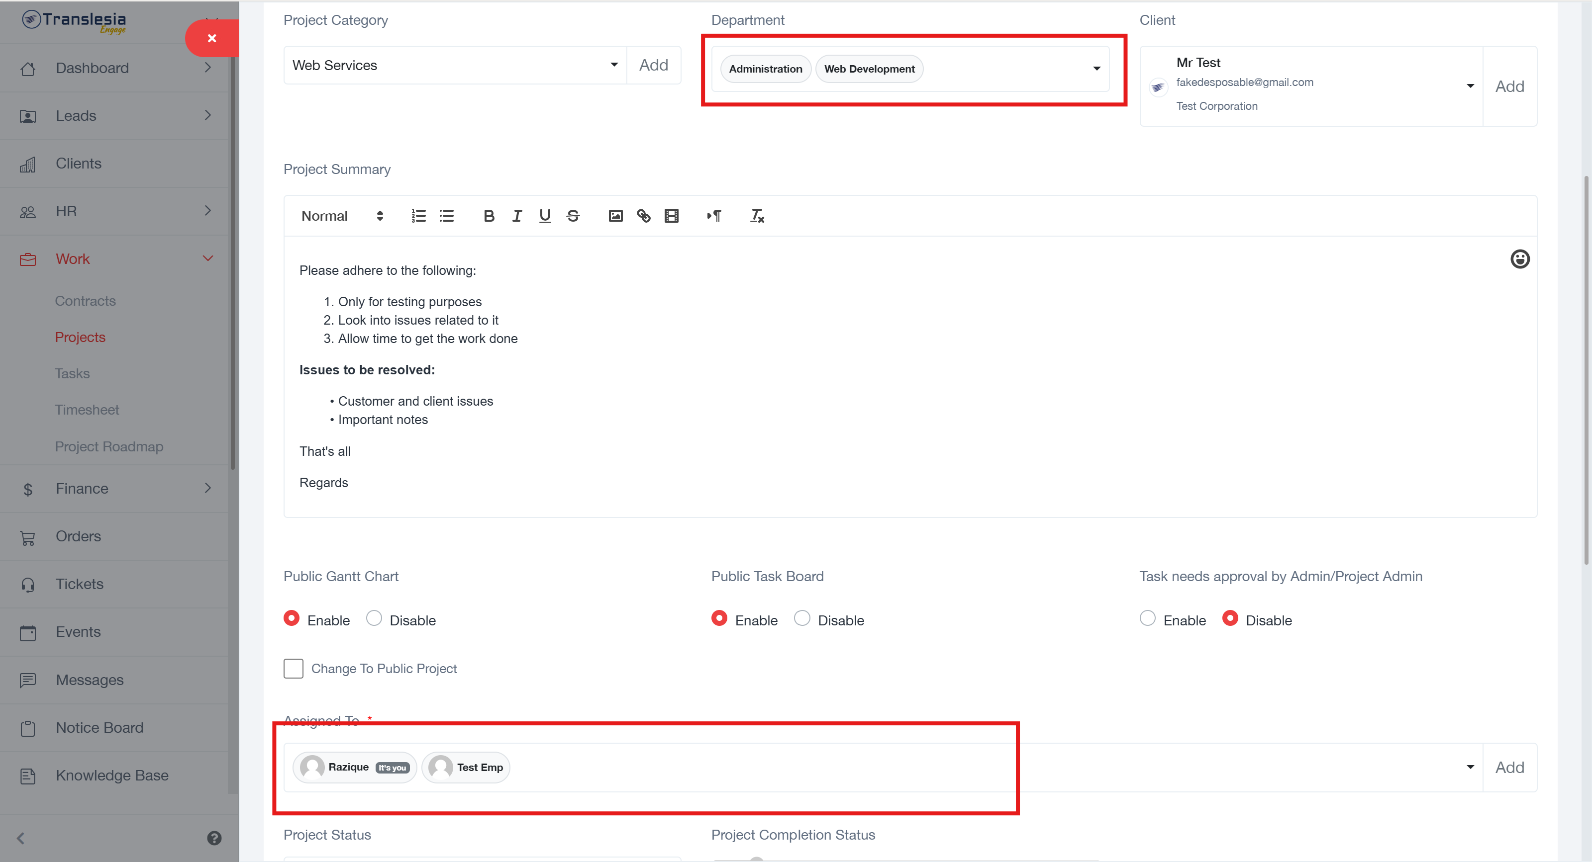Click the insert video icon

671,216
